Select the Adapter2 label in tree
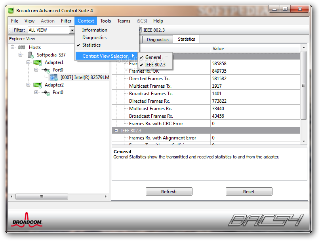 coord(54,85)
